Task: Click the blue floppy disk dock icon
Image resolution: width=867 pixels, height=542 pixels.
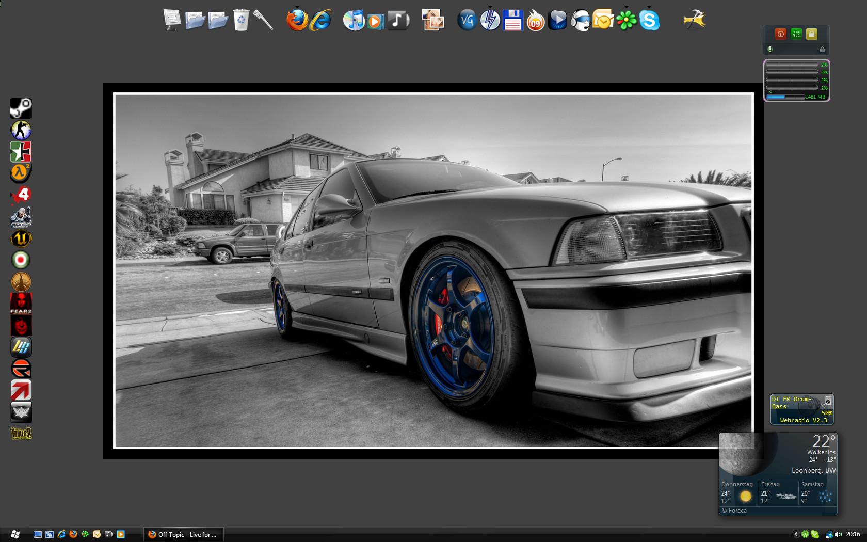Action: click(512, 20)
